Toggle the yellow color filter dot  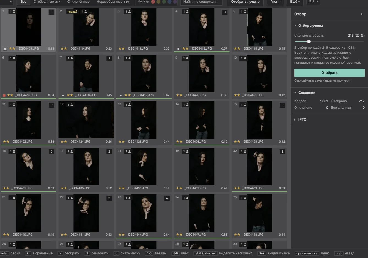(158, 2)
